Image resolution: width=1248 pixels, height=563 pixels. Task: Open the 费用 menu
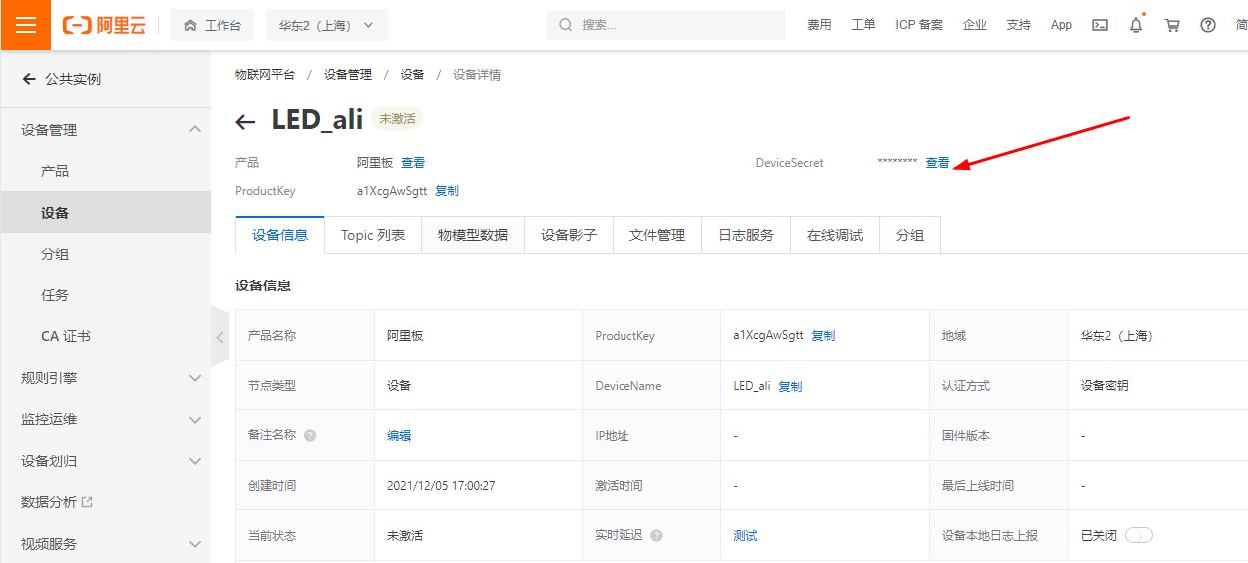click(819, 25)
